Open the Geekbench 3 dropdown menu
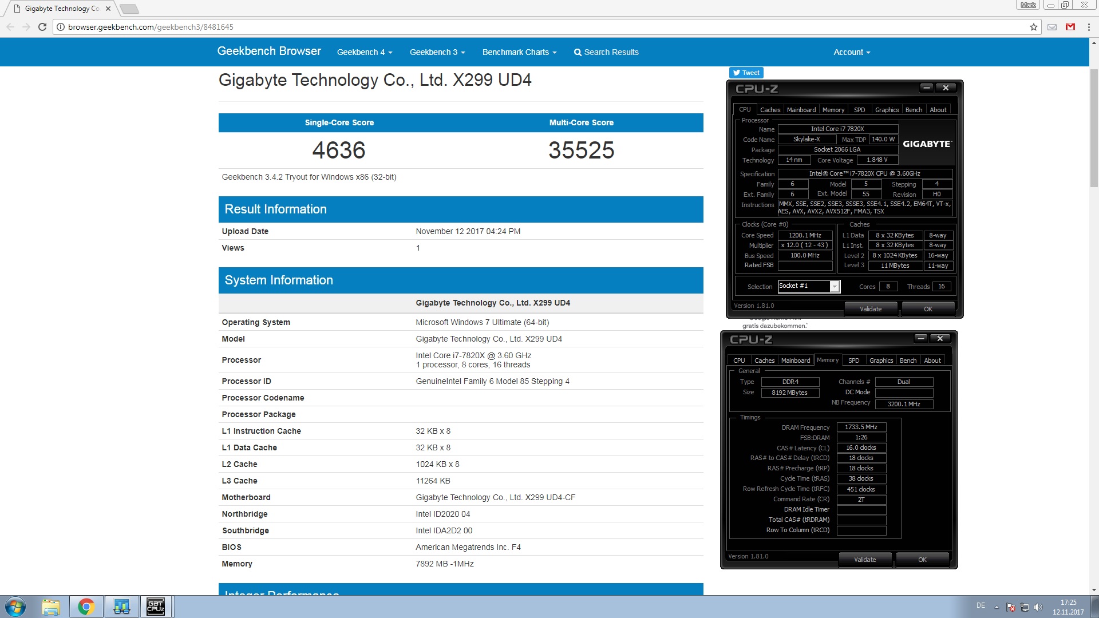This screenshot has width=1099, height=618. (x=437, y=52)
